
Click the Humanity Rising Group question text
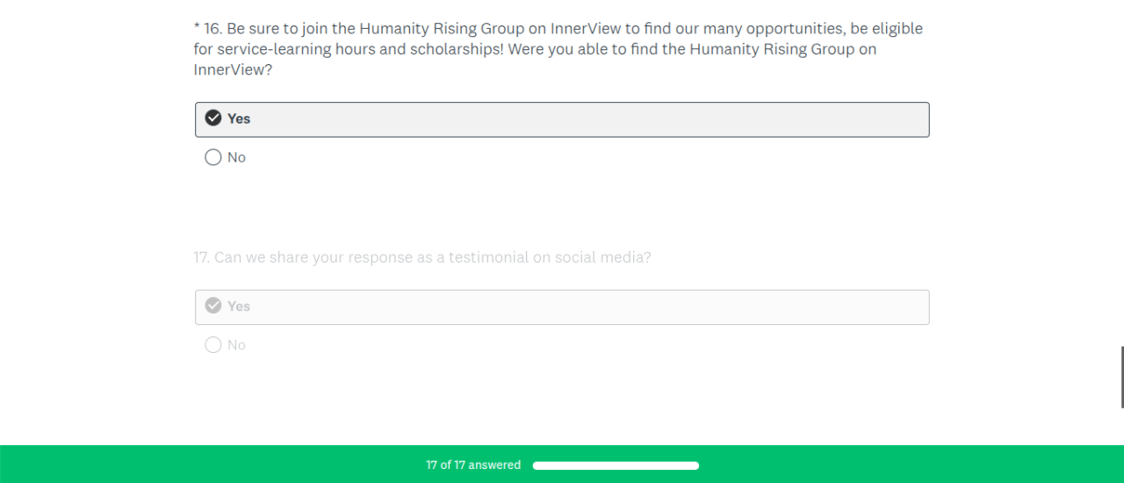click(558, 49)
